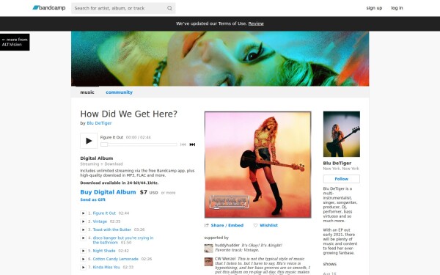Screen dimensions: 440x275
Task: Open the log in link
Action: 397,8
